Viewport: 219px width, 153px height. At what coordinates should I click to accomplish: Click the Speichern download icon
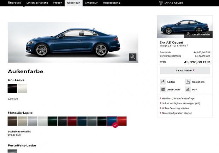pos(188,82)
